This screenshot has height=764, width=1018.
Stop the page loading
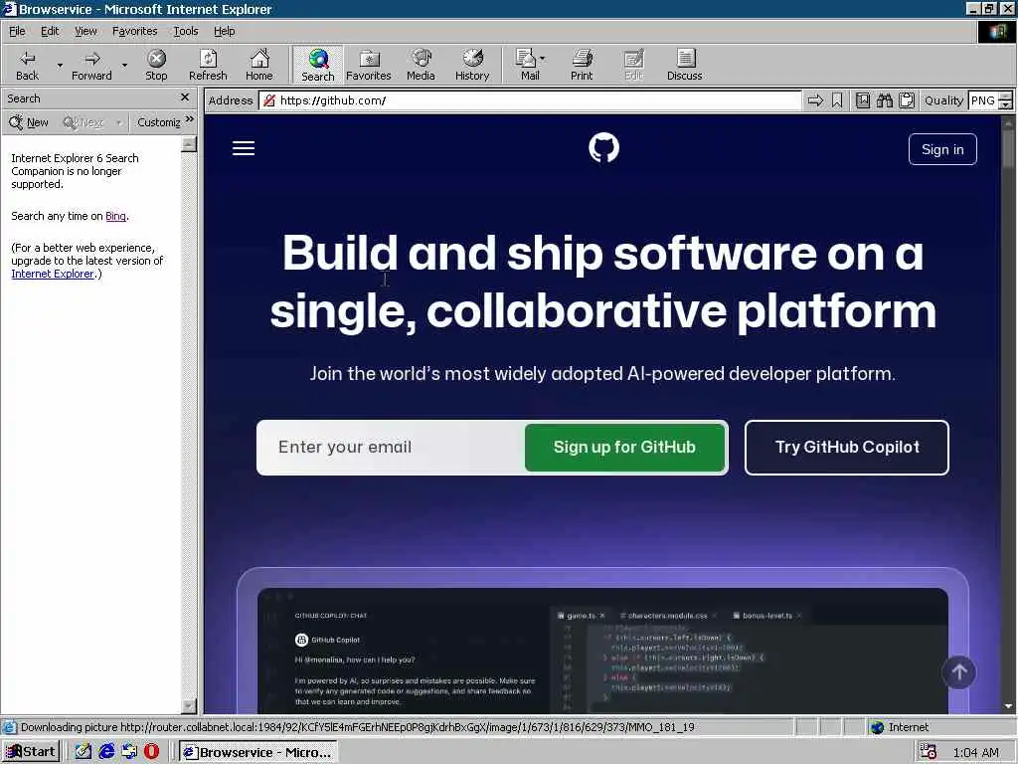[156, 65]
